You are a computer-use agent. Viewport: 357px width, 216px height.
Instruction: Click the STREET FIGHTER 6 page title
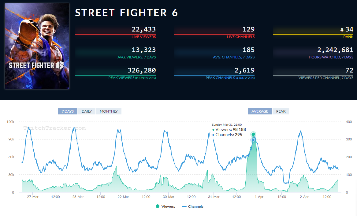point(126,13)
